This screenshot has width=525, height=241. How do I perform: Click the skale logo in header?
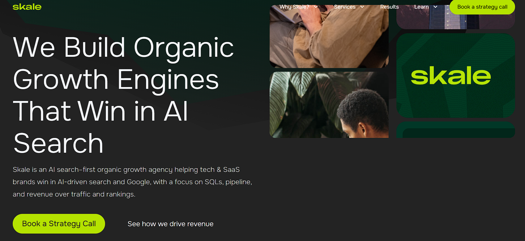(27, 7)
